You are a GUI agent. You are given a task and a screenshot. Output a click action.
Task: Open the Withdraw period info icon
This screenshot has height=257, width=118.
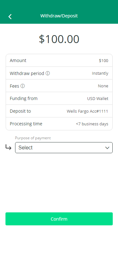coord(48,73)
